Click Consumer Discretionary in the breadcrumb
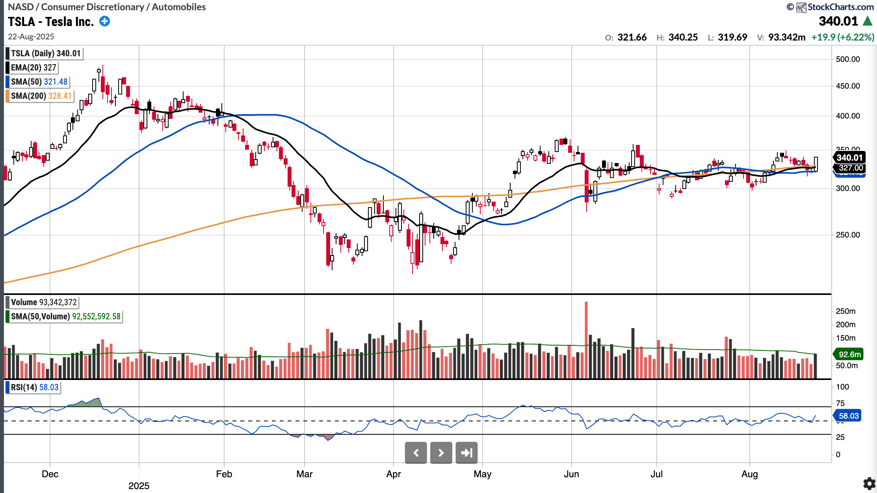The image size is (877, 493). [x=93, y=7]
